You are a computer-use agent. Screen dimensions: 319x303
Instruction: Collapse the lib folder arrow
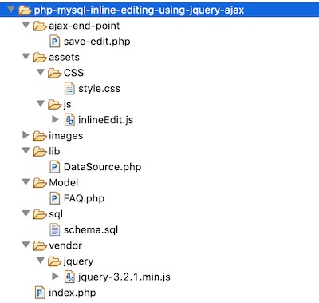(x=26, y=151)
